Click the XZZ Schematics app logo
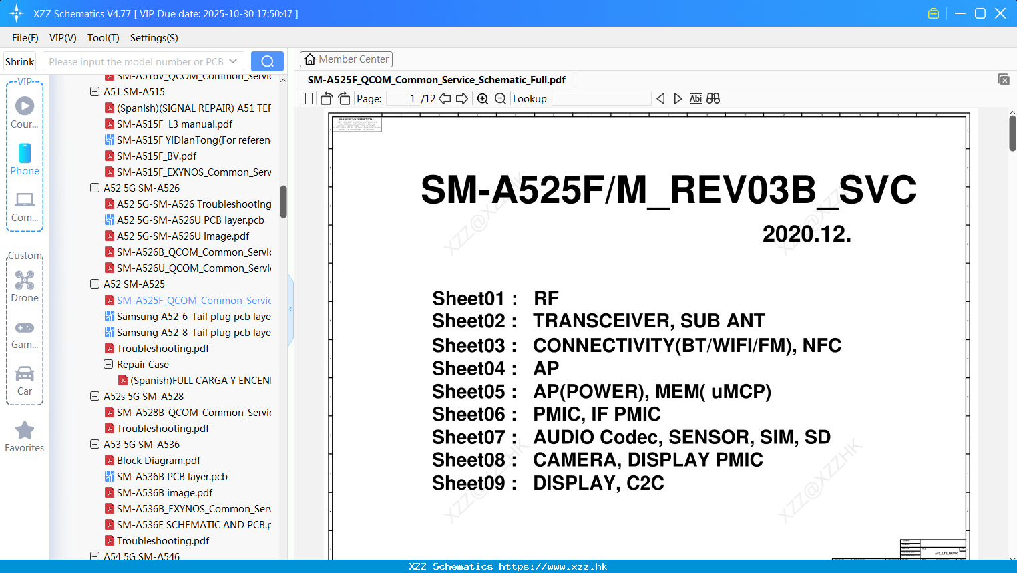 (16, 13)
